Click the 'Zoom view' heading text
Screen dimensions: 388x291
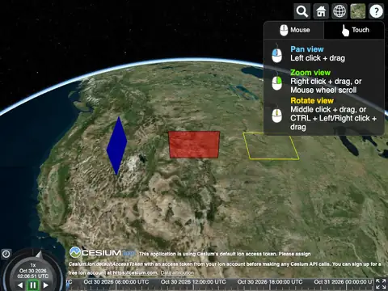(310, 73)
